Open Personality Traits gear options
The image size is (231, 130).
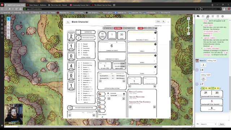tap(155, 32)
